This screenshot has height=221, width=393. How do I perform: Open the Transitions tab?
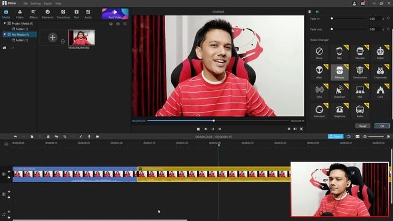pyautogui.click(x=63, y=14)
